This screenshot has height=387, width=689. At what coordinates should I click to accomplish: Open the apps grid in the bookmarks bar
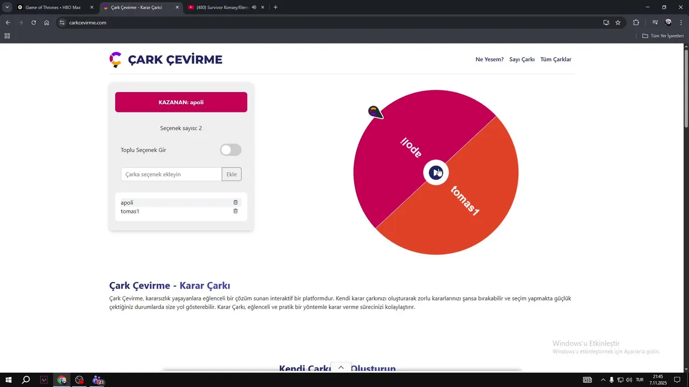(x=7, y=36)
